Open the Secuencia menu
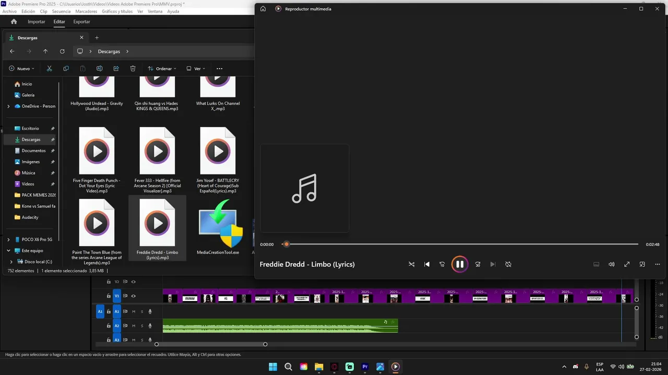 (61, 11)
